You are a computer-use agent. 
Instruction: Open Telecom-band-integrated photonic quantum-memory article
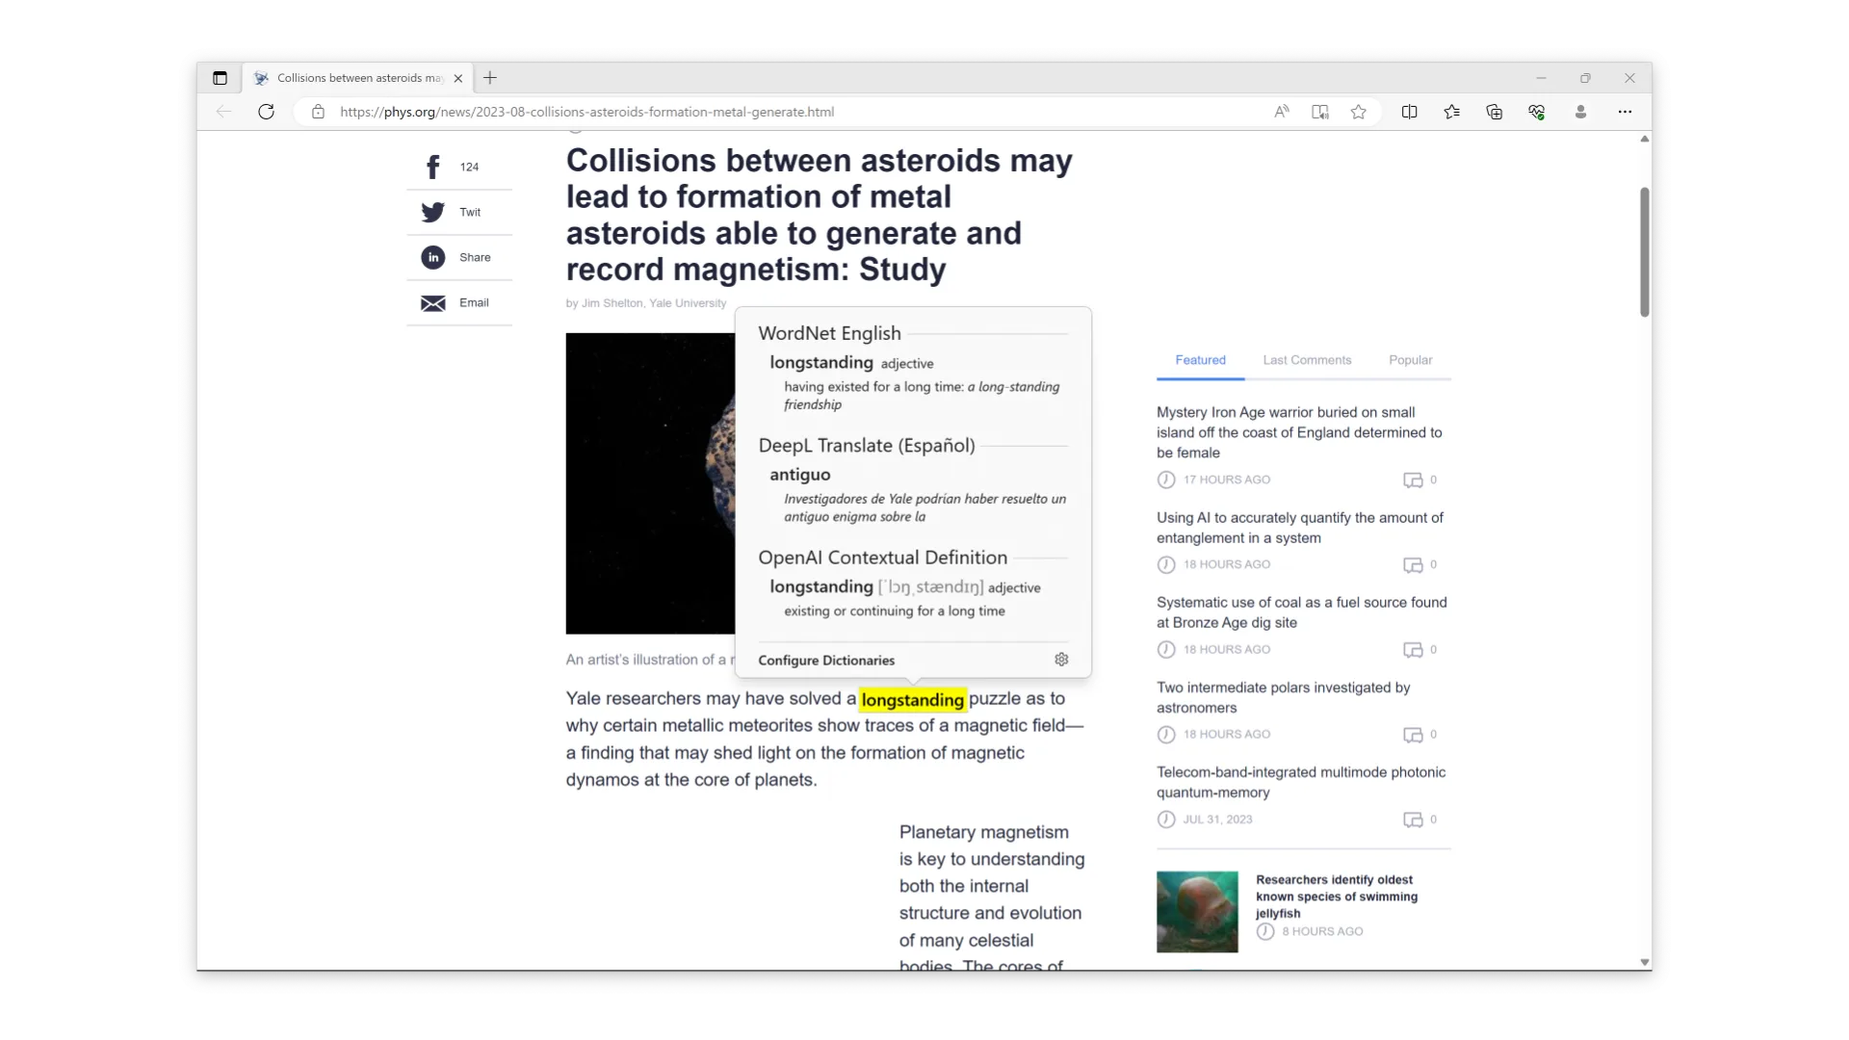point(1300,782)
